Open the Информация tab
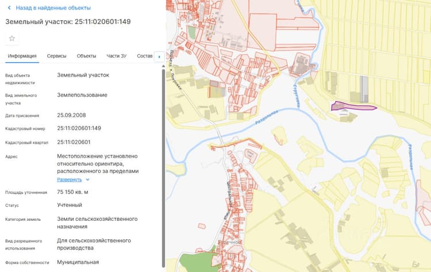Screen dimensions: 431x272 click(22, 56)
